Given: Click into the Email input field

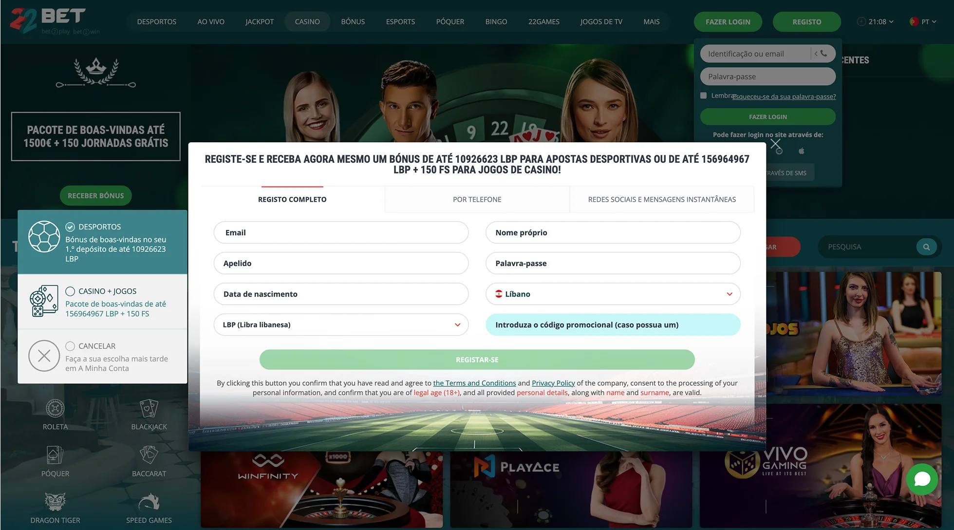Looking at the screenshot, I should pos(341,233).
